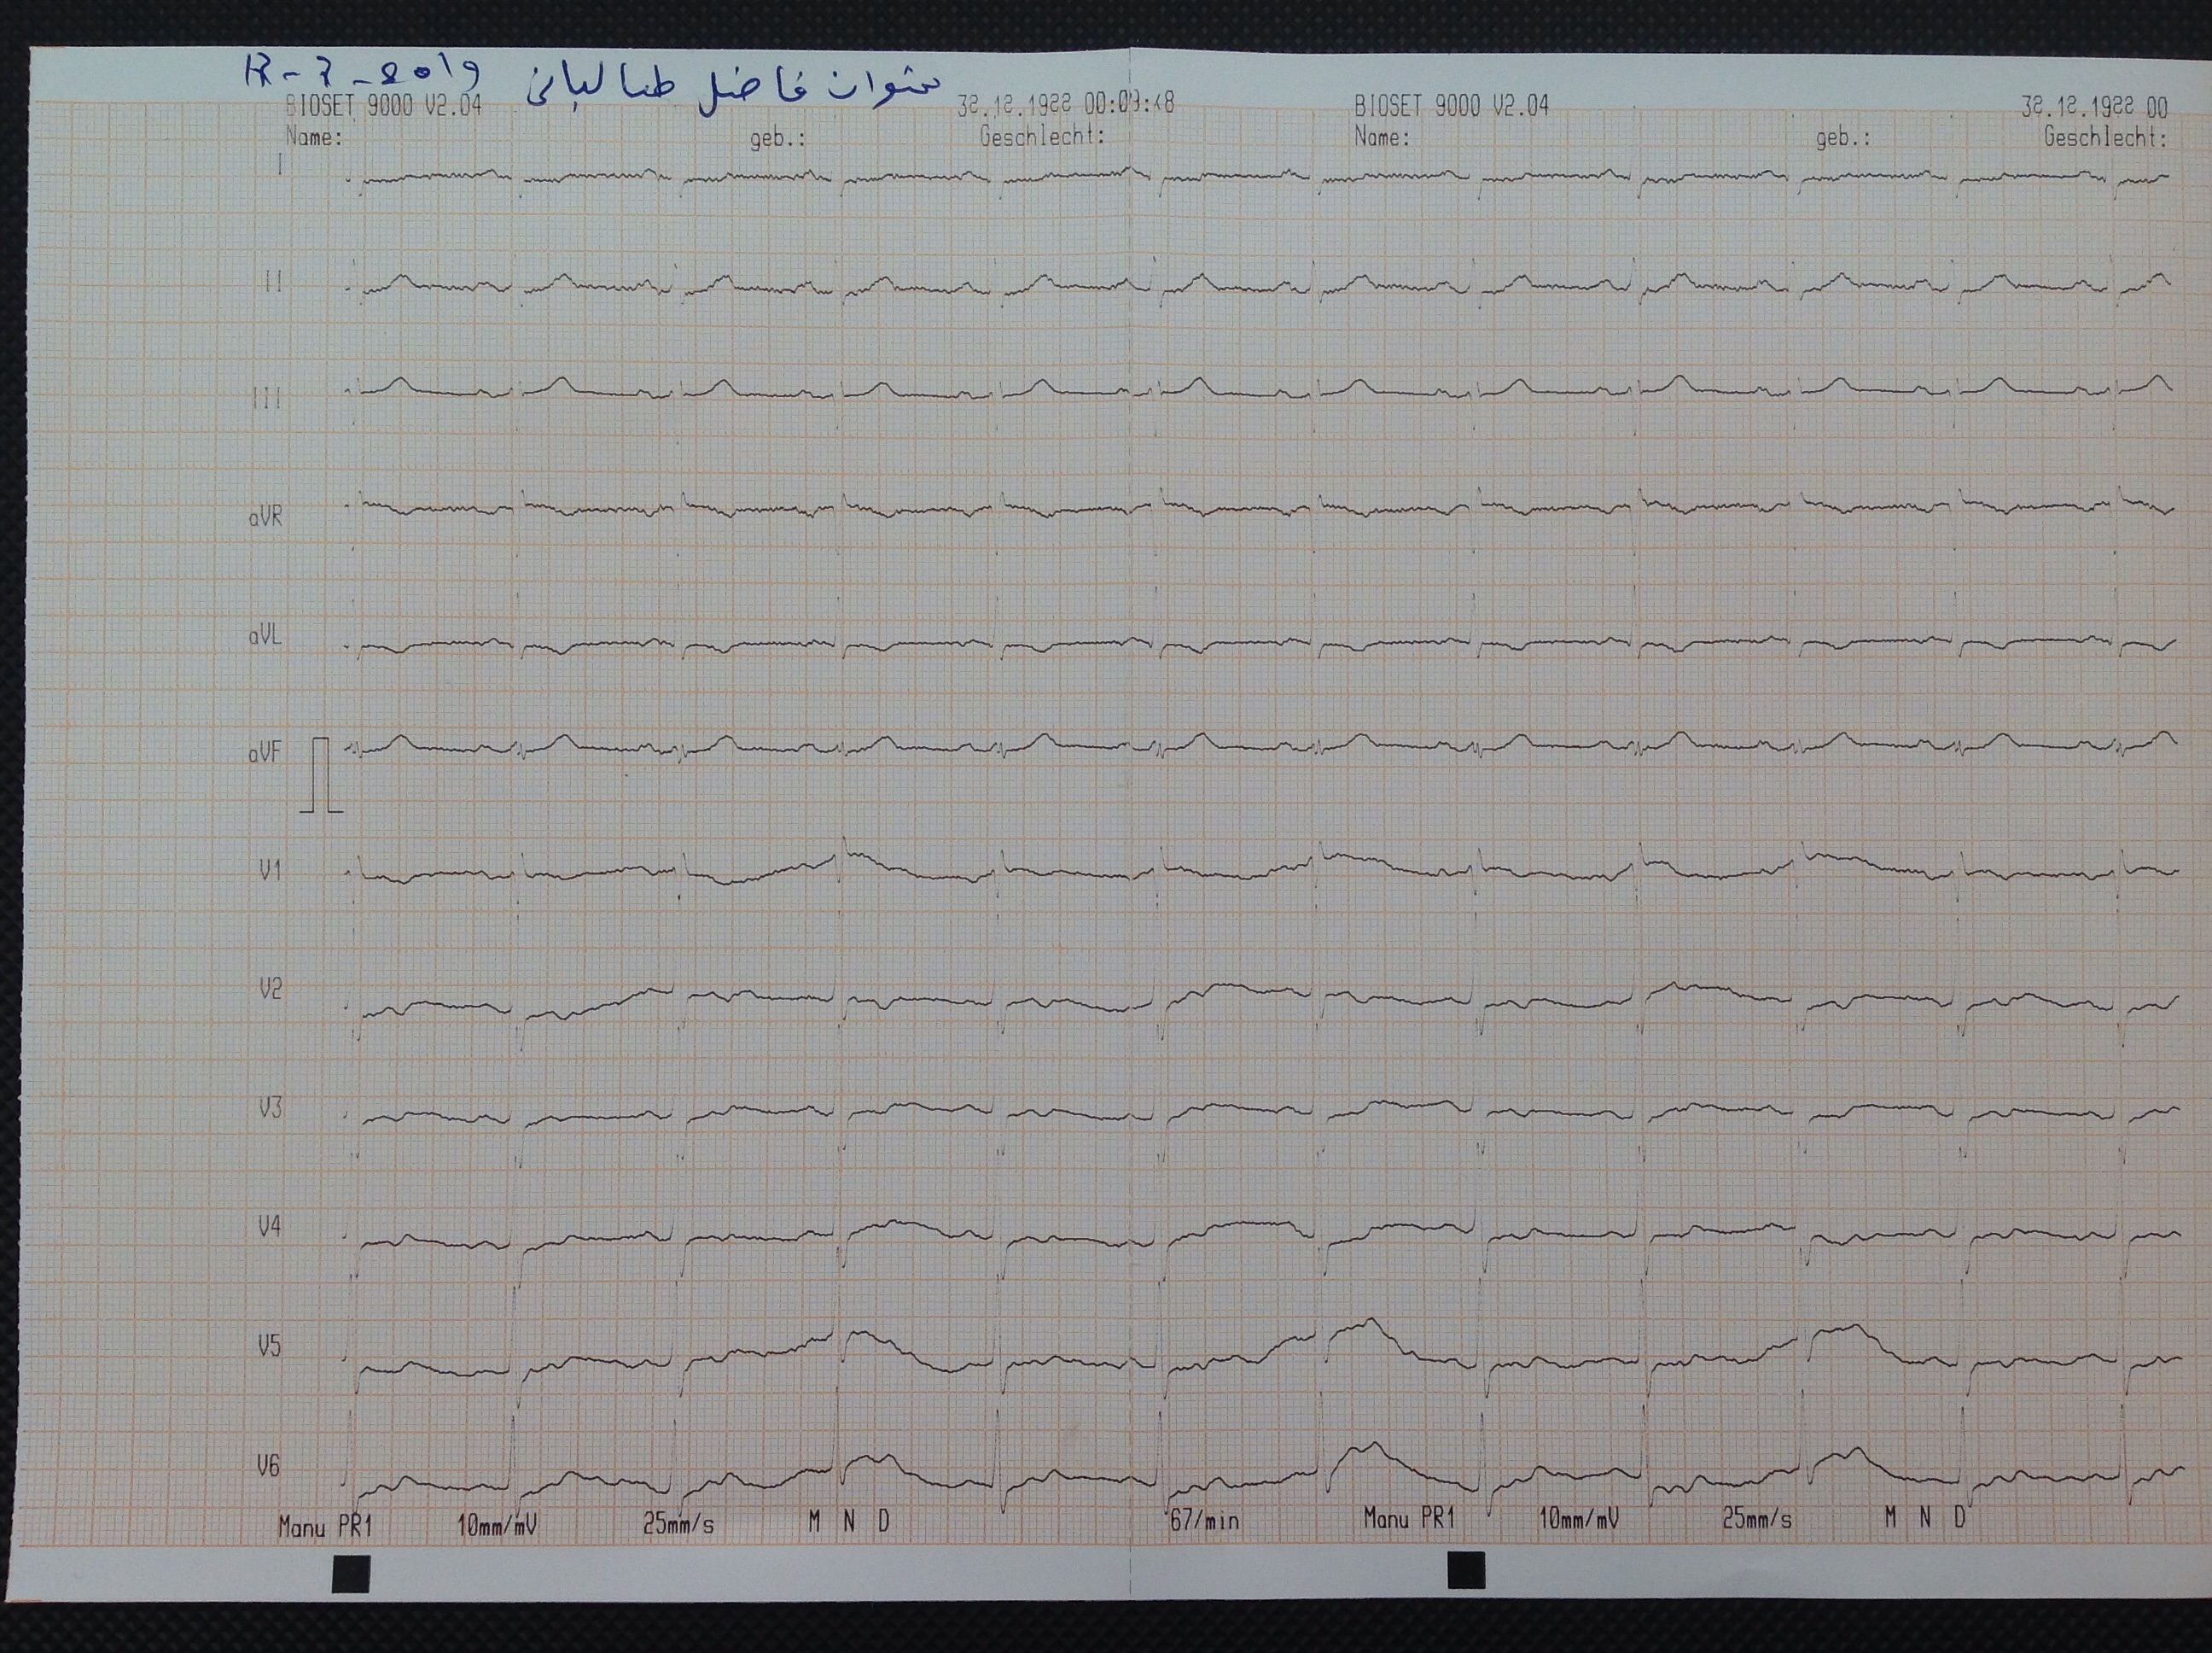
Task: Click the black square marker on the right page bottom
Action: tap(1466, 1570)
